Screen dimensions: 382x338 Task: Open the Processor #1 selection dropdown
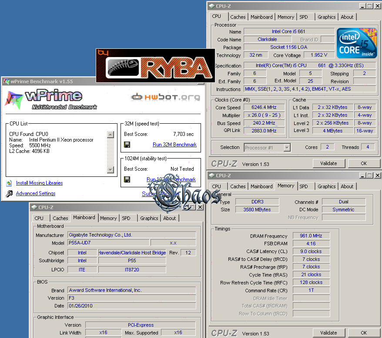pos(287,148)
